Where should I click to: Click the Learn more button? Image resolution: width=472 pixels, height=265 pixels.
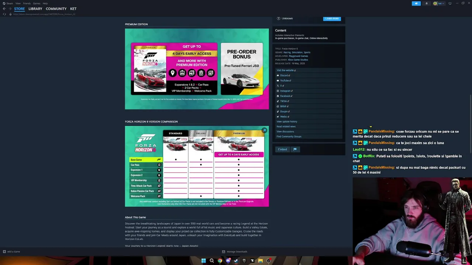(x=332, y=18)
